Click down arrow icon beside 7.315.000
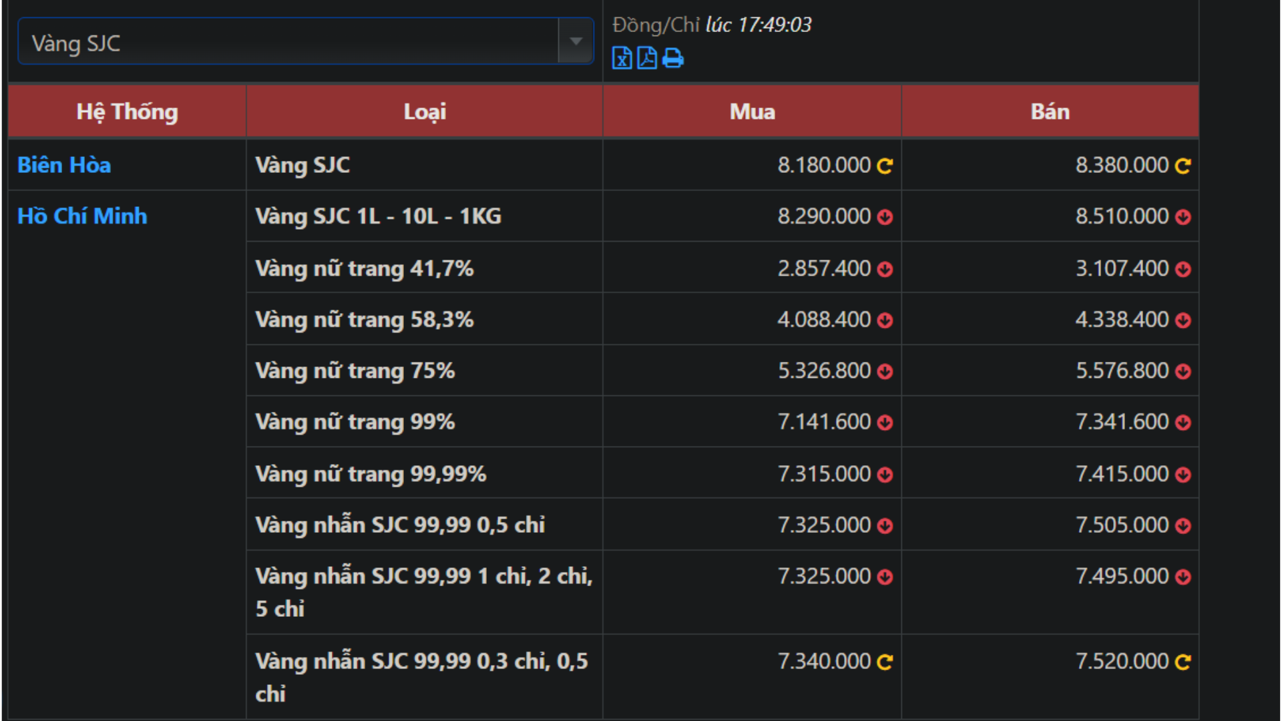1282x721 pixels. [885, 475]
